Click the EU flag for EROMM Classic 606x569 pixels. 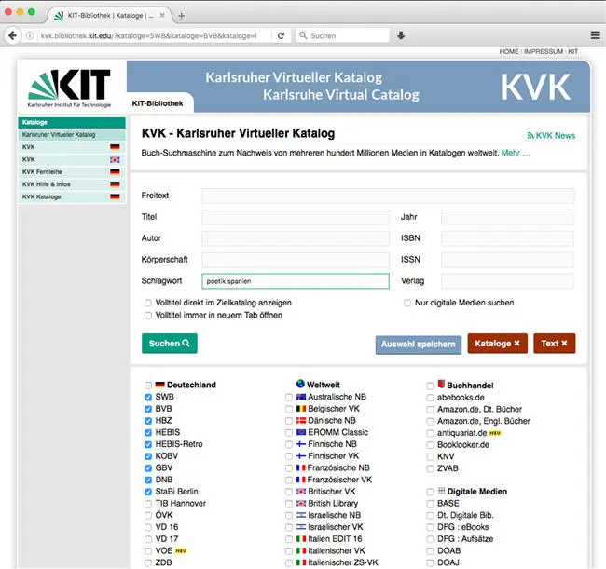(301, 432)
